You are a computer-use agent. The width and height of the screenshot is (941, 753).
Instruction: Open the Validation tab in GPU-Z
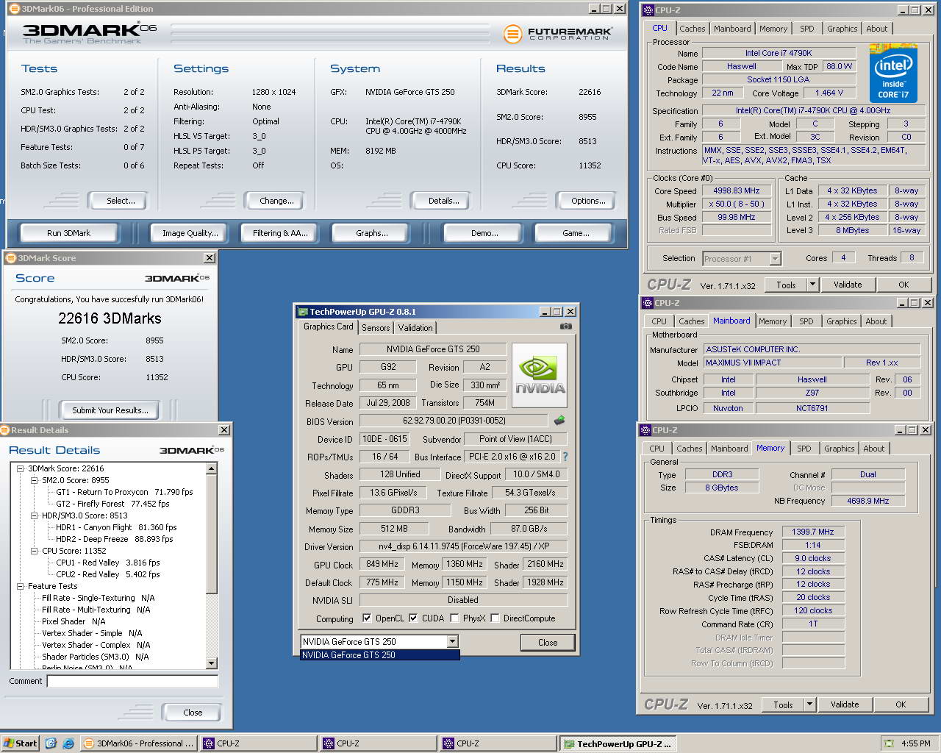tap(415, 328)
